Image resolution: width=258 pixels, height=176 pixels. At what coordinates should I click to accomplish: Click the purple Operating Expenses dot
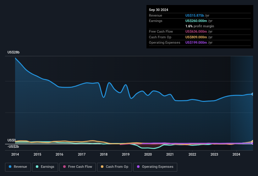[x=139, y=167]
